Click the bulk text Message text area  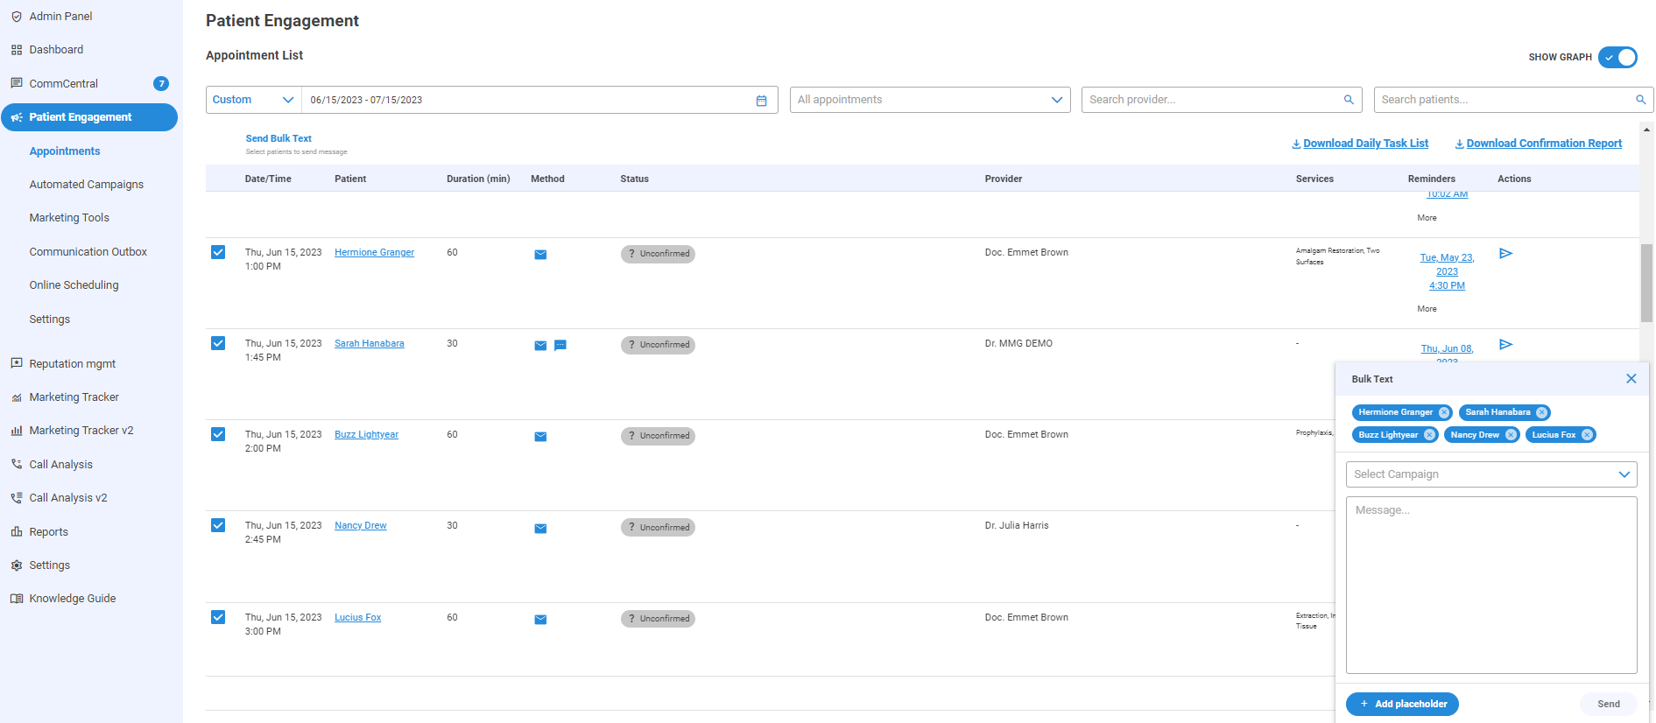1490,585
